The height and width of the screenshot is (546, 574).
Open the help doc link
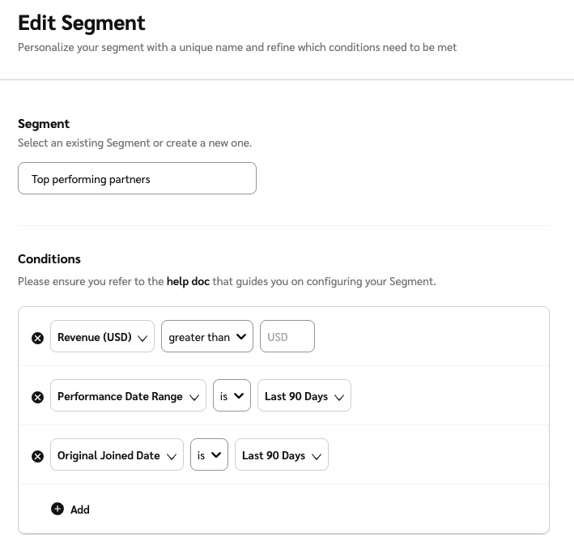coord(188,281)
